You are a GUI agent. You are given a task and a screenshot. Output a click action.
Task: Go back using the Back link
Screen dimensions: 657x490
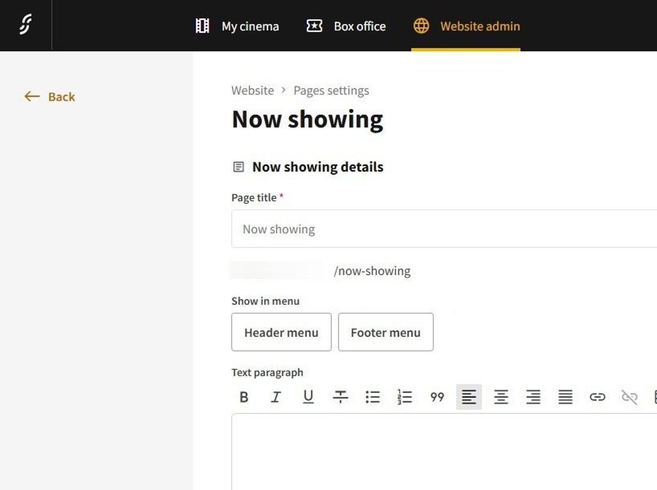(50, 96)
